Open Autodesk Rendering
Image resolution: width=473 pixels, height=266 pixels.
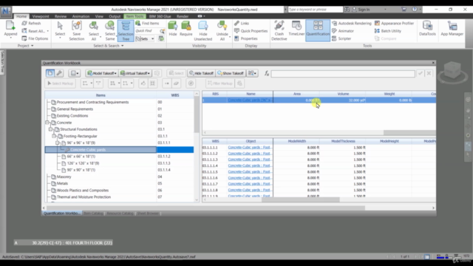(x=352, y=23)
